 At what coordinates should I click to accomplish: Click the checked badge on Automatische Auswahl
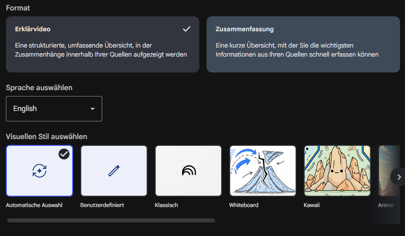click(64, 154)
